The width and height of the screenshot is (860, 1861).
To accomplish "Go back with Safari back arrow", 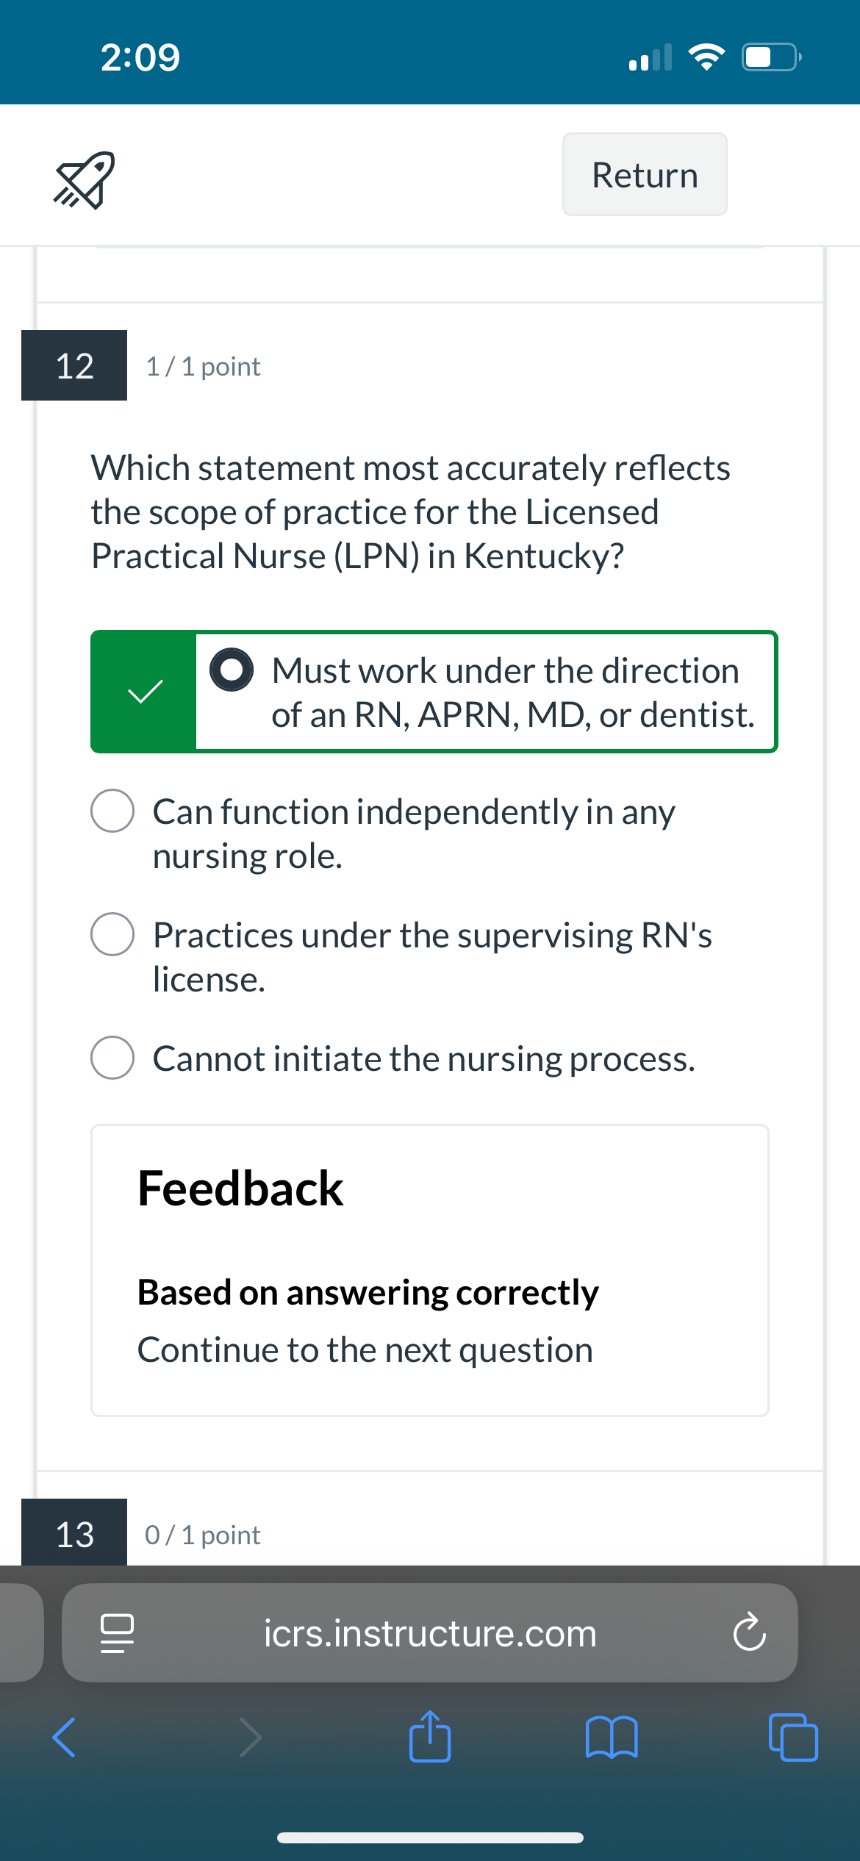I will (x=65, y=1738).
